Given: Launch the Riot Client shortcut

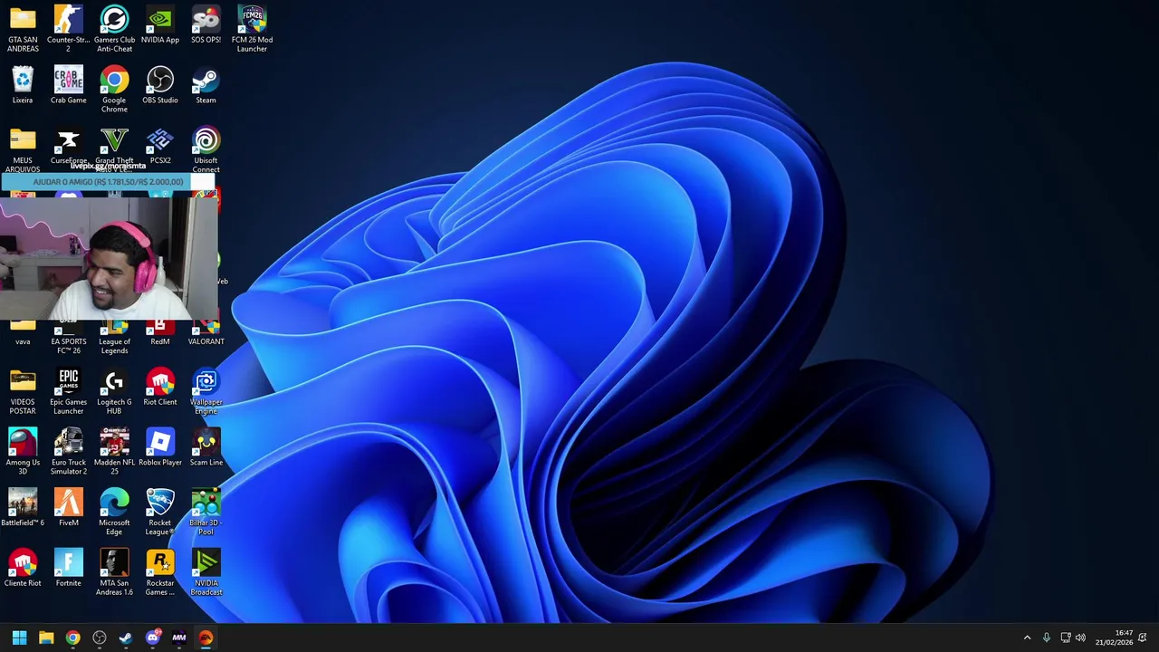Looking at the screenshot, I should [160, 387].
